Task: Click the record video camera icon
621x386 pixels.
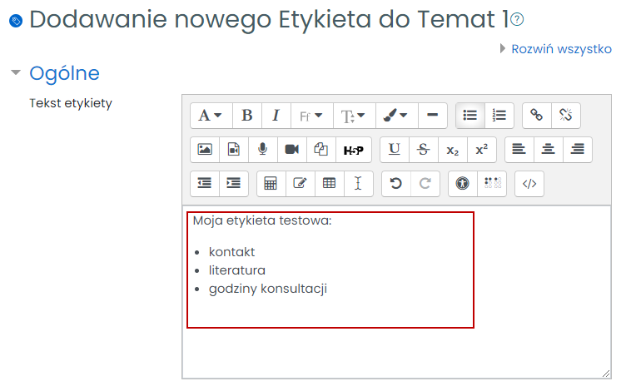Action: click(291, 150)
